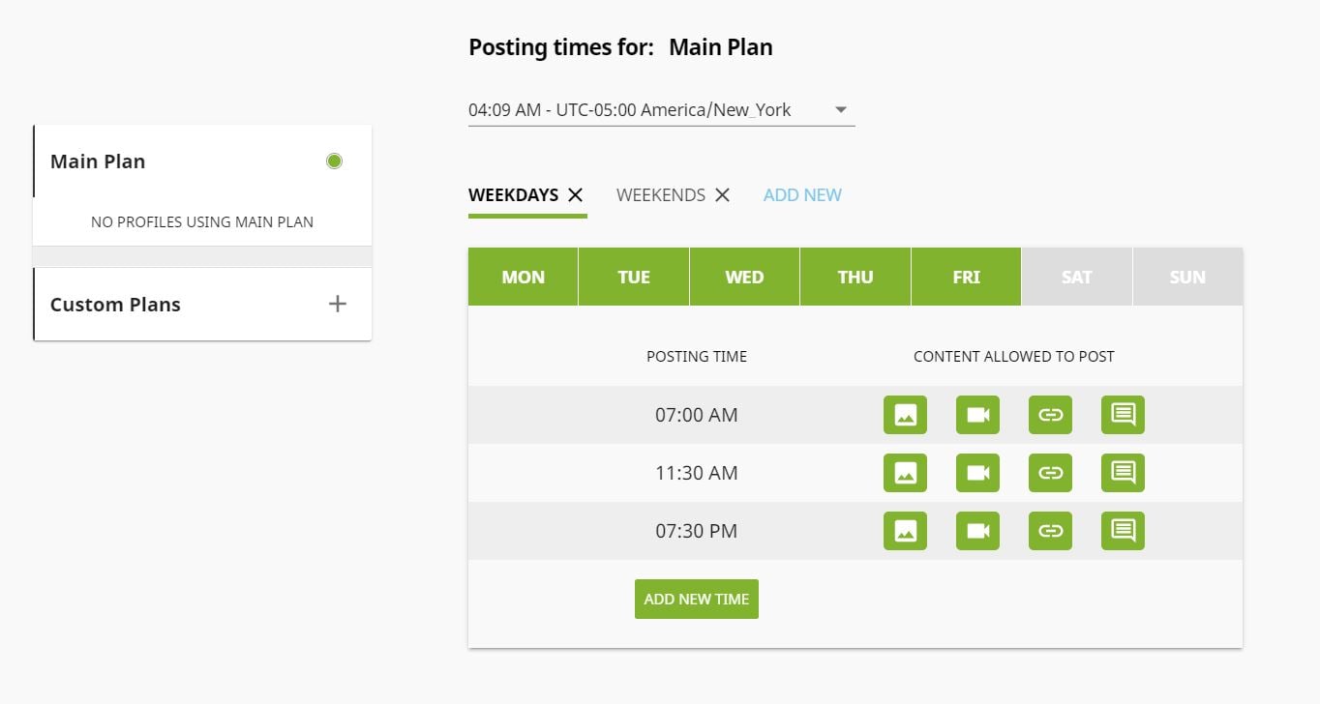Toggle image content for 07:30 PM slot

tap(905, 531)
